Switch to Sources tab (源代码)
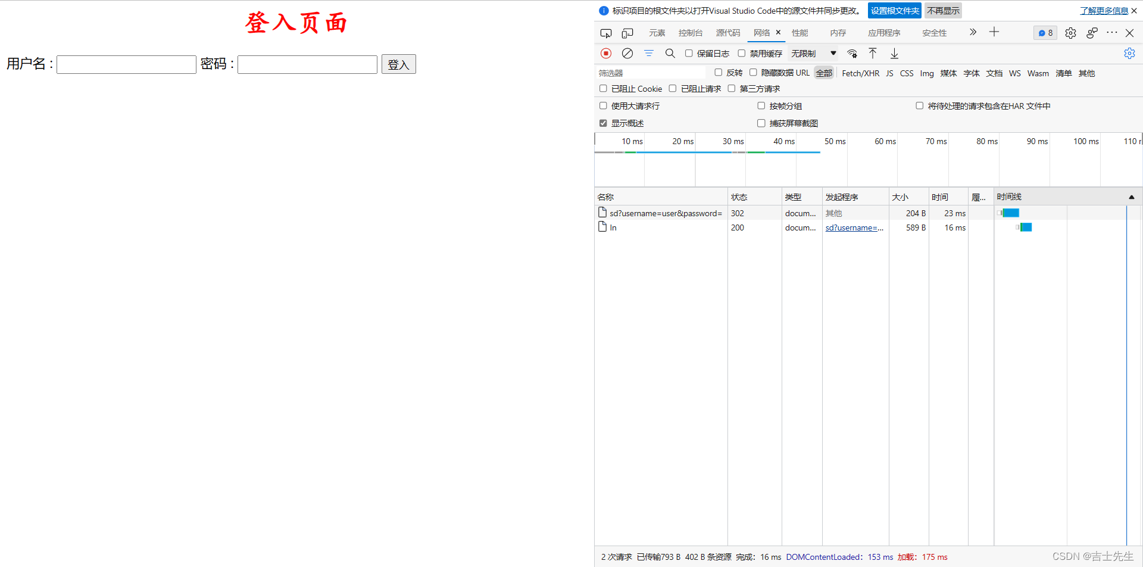The image size is (1143, 567). pyautogui.click(x=728, y=33)
